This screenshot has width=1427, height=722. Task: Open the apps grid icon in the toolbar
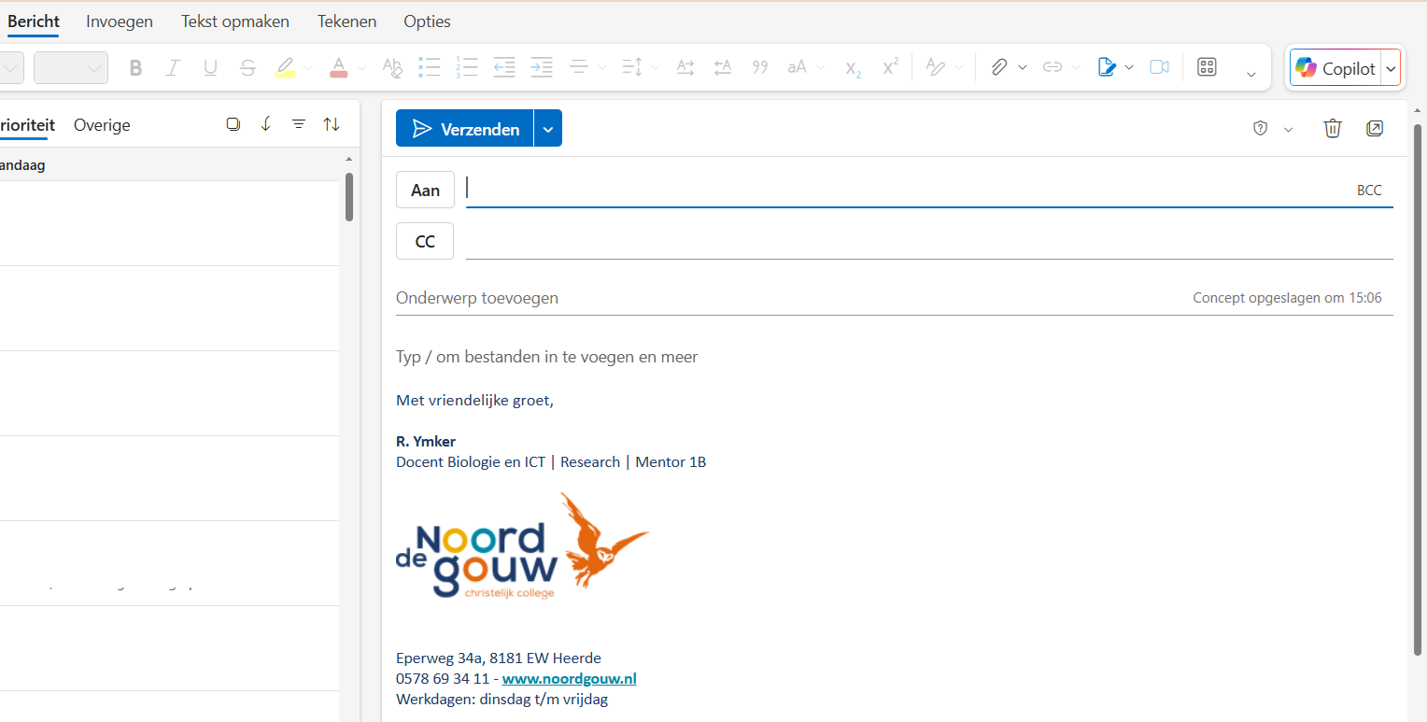click(x=1207, y=67)
